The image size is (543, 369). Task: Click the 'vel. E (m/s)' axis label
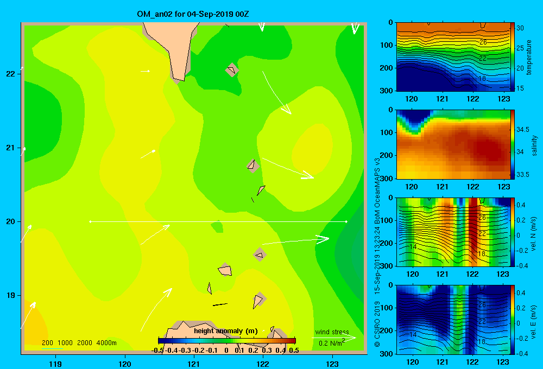[534, 321]
